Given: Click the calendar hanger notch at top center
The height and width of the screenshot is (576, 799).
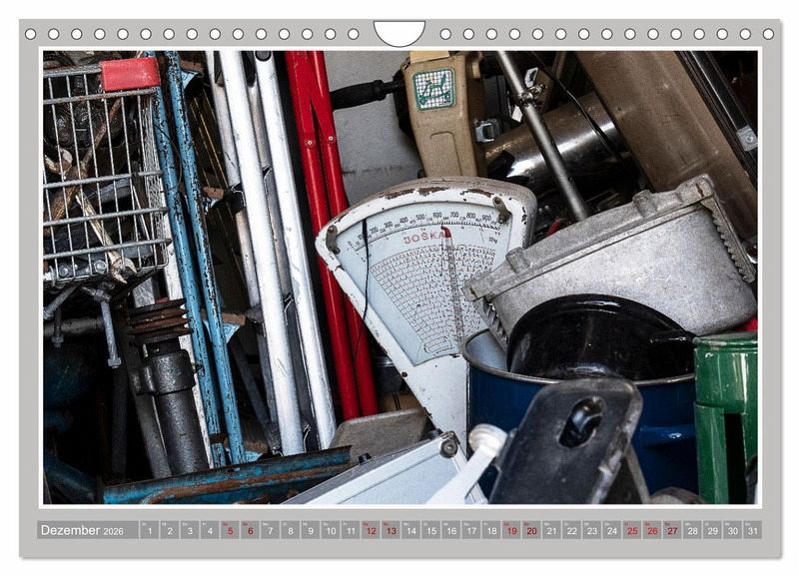Looking at the screenshot, I should click(399, 32).
